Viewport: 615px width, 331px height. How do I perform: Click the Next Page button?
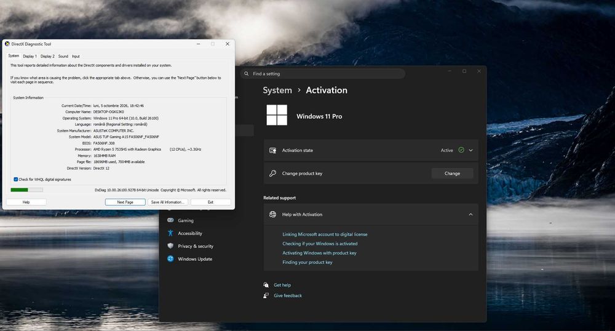click(x=125, y=202)
